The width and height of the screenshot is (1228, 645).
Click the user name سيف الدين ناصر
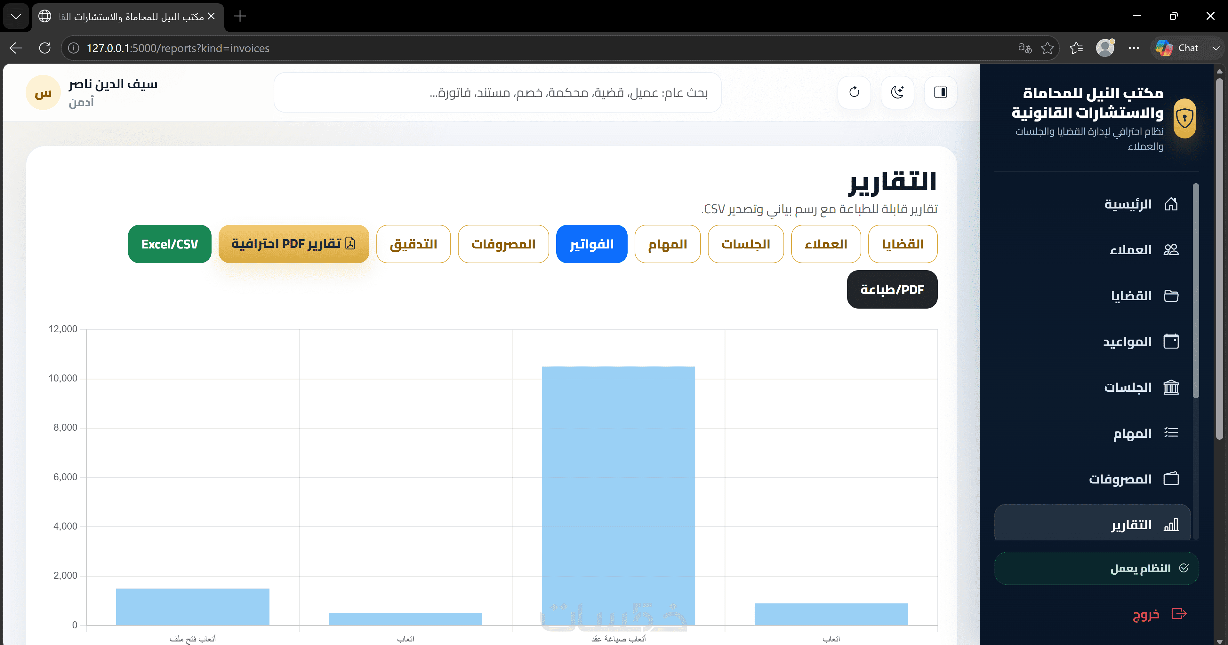[x=113, y=84]
